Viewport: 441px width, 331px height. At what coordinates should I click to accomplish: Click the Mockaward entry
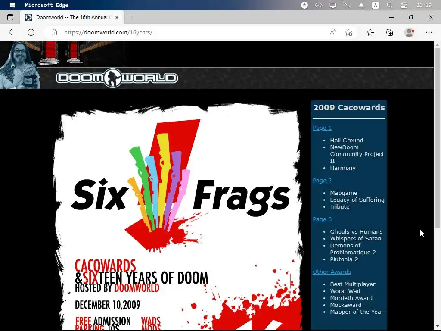[346, 305]
